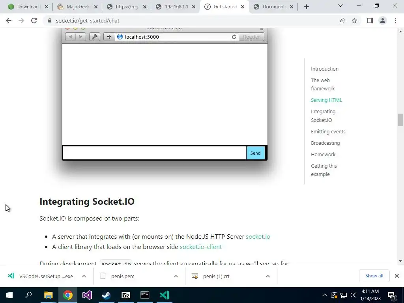Open the Chrome three-dot menu
404x303 pixels.
point(395,21)
